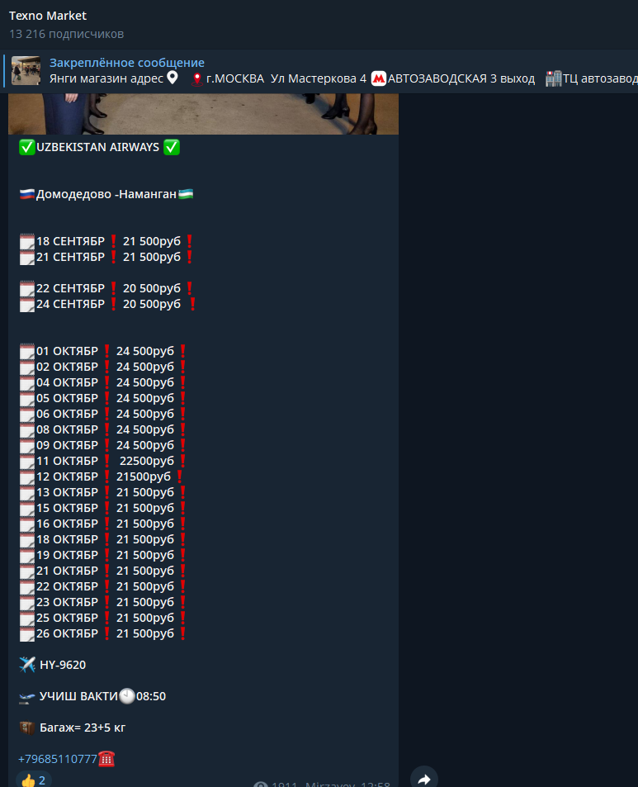Screen dimensions: 638x787
Task: Click the red metro M icon
Action: (x=379, y=78)
